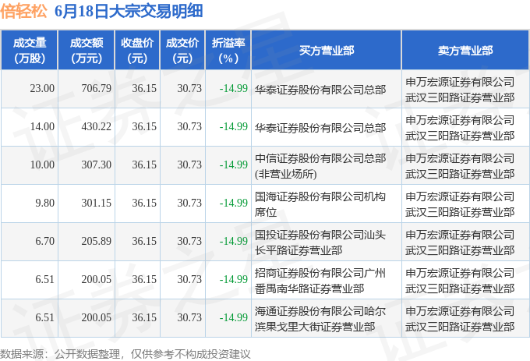Viewport: 530px width, 361px height.
Task: Click the 数据来源 footer disclaimer text
Action: (125, 354)
